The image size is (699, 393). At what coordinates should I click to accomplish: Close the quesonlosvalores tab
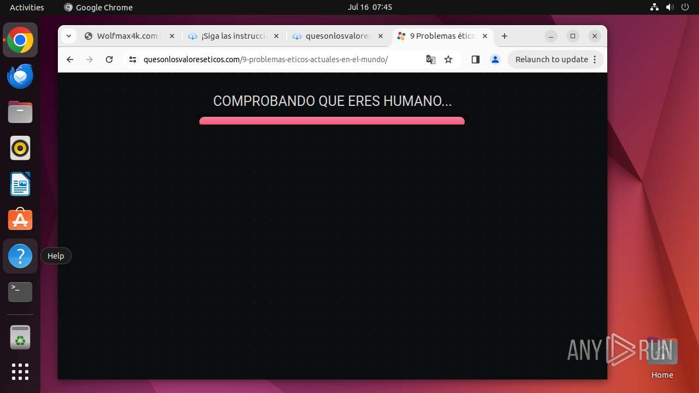pos(381,36)
